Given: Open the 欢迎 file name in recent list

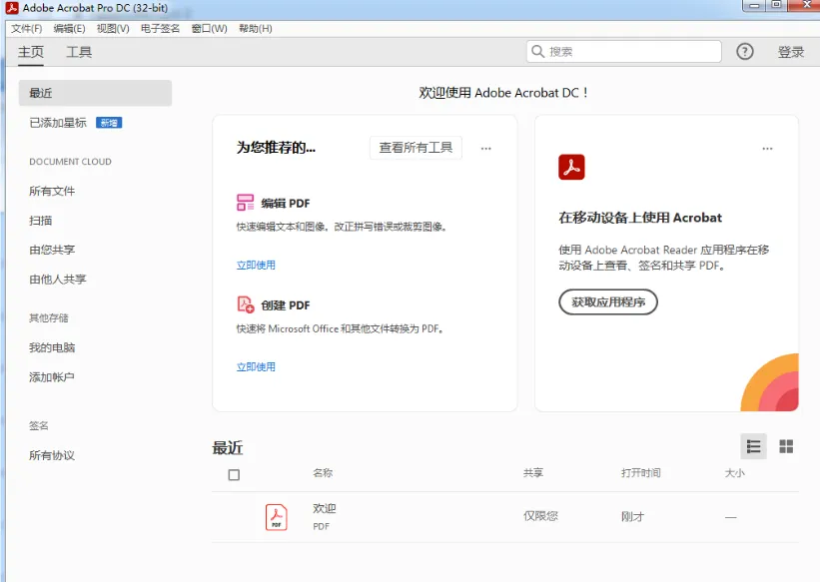Looking at the screenshot, I should pyautogui.click(x=325, y=508).
